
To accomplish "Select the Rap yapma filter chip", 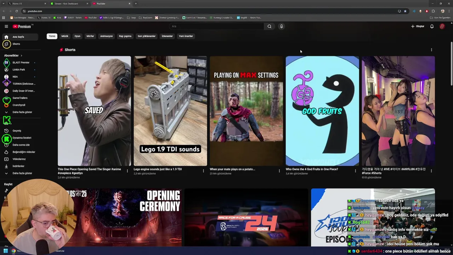I will pos(125,36).
